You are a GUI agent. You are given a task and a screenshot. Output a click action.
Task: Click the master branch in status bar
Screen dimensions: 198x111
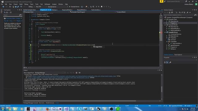tap(188, 106)
